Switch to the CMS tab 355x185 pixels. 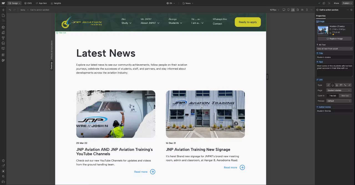click(28, 3)
